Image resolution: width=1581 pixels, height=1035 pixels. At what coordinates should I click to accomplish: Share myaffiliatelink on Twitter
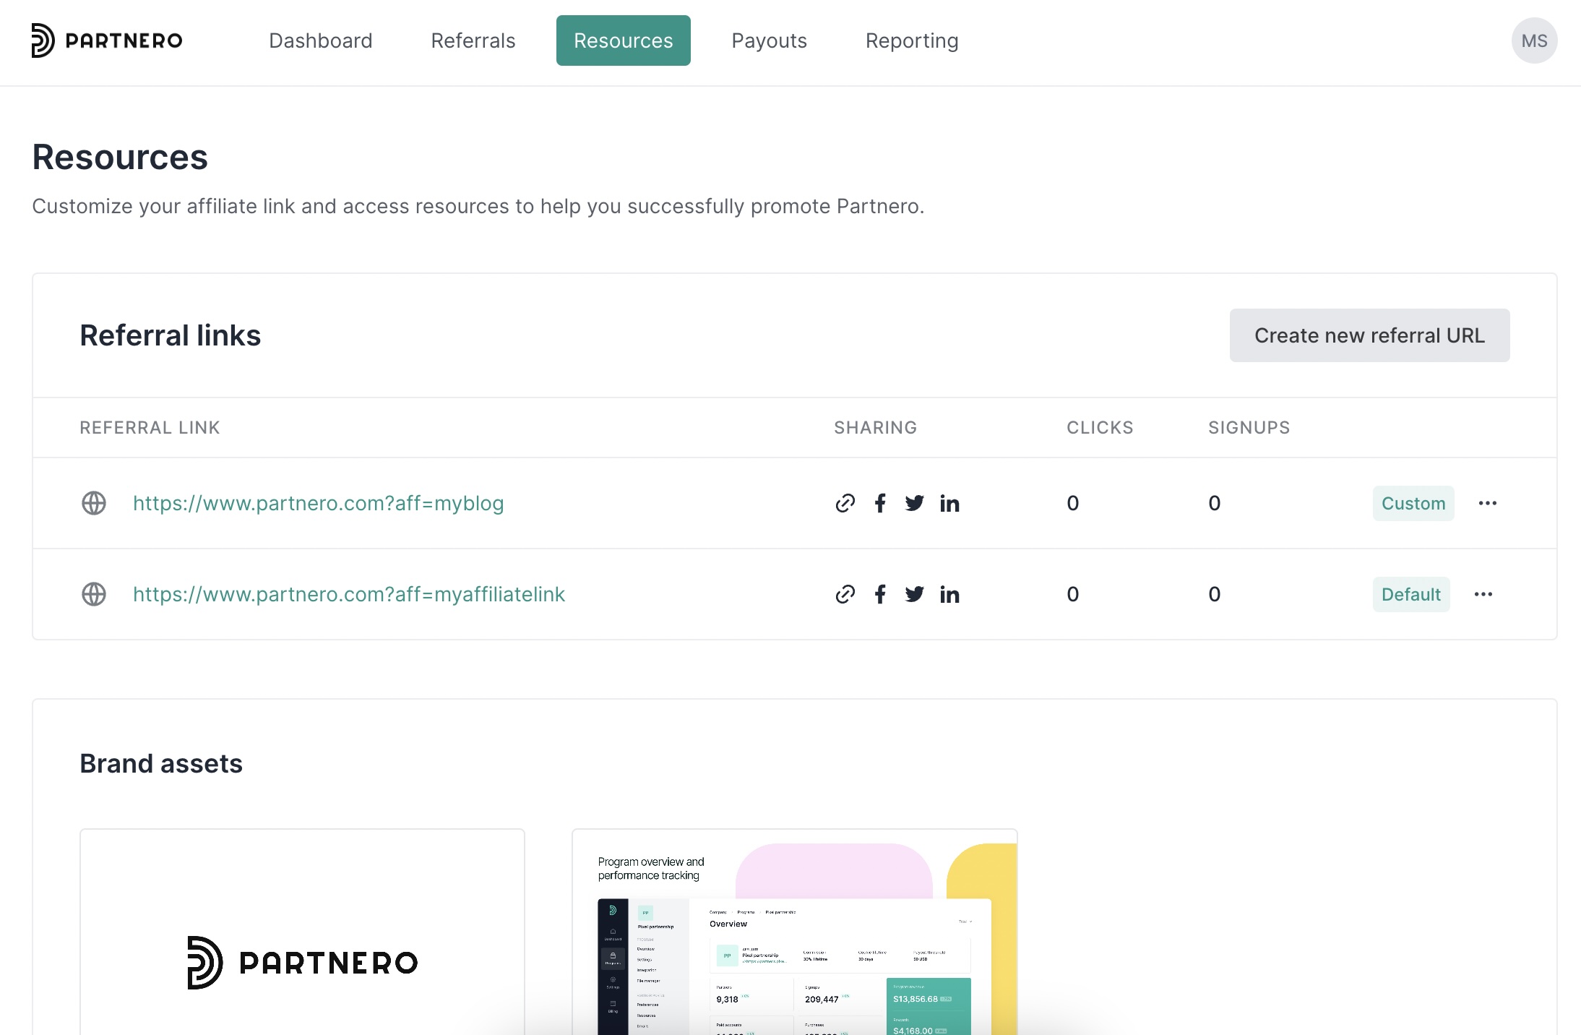(x=914, y=594)
